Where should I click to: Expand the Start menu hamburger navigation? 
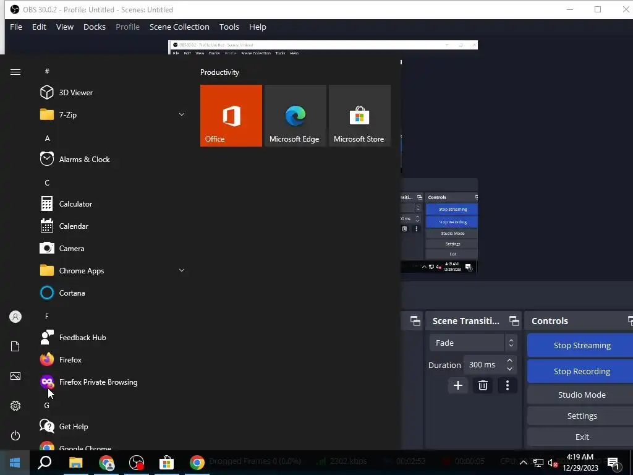click(x=15, y=72)
